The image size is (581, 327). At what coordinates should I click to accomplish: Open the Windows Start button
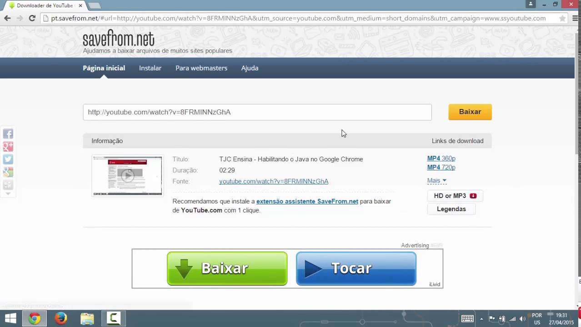(x=10, y=318)
